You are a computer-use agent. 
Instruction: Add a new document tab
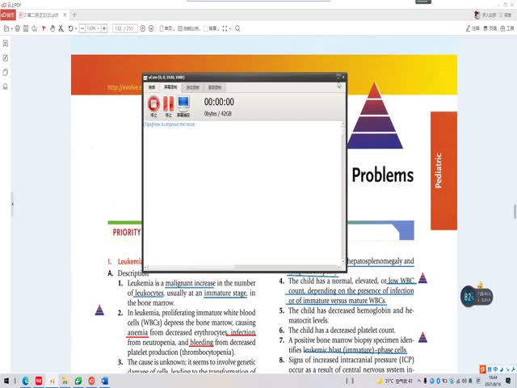[x=75, y=15]
